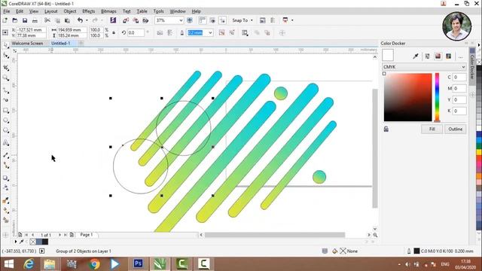Show color palettes in Color Docker
Viewport: 482px width, 271px height.
click(449, 56)
